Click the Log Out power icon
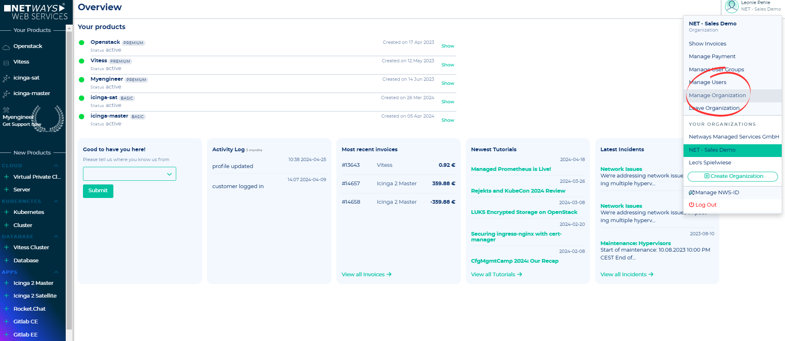Viewport: 785px width, 341px height. tap(691, 205)
